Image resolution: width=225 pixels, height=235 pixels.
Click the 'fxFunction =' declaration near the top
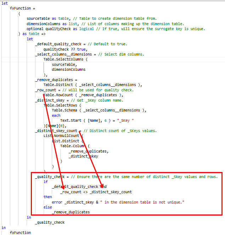22,8
